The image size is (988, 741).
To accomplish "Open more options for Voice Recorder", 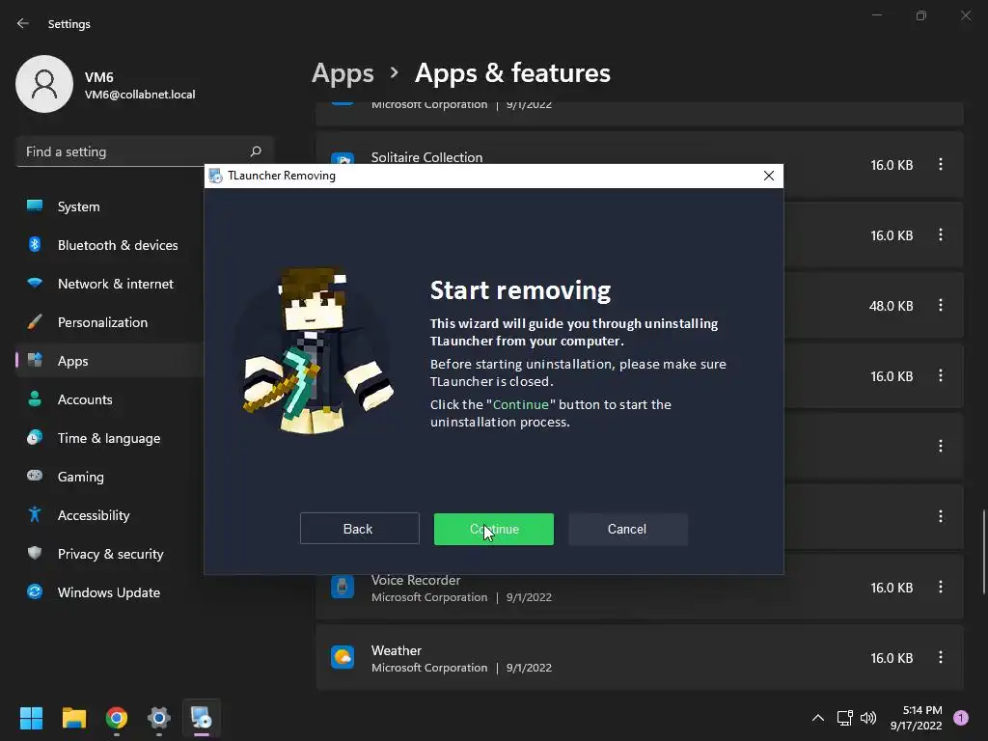I will pos(941,588).
